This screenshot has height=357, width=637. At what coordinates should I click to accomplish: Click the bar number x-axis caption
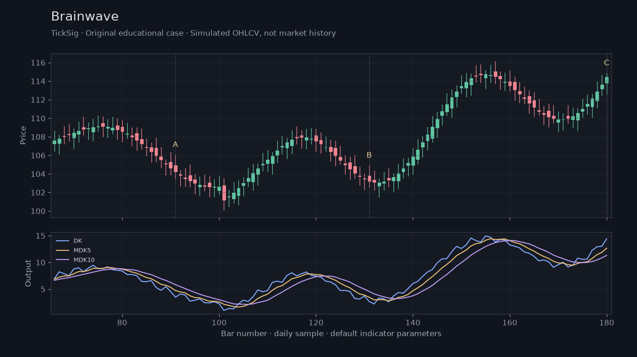point(331,334)
